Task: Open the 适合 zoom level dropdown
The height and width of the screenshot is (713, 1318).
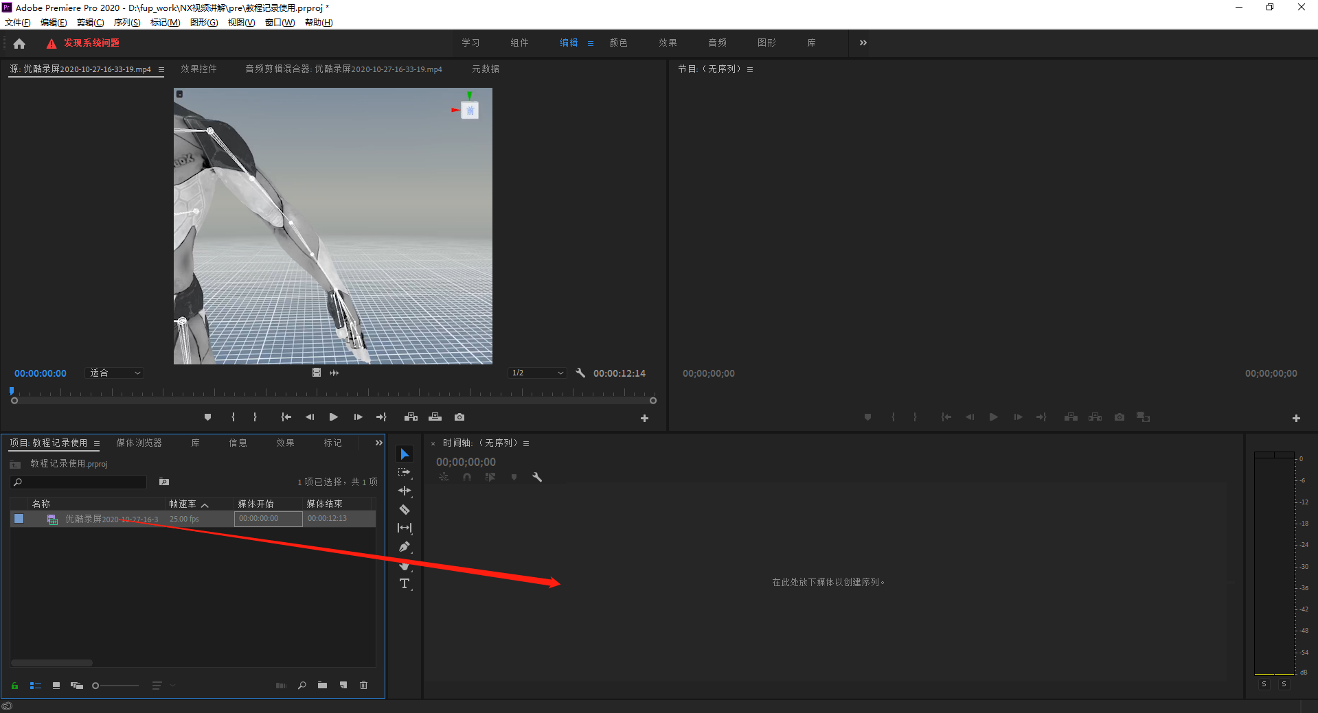Action: point(115,373)
